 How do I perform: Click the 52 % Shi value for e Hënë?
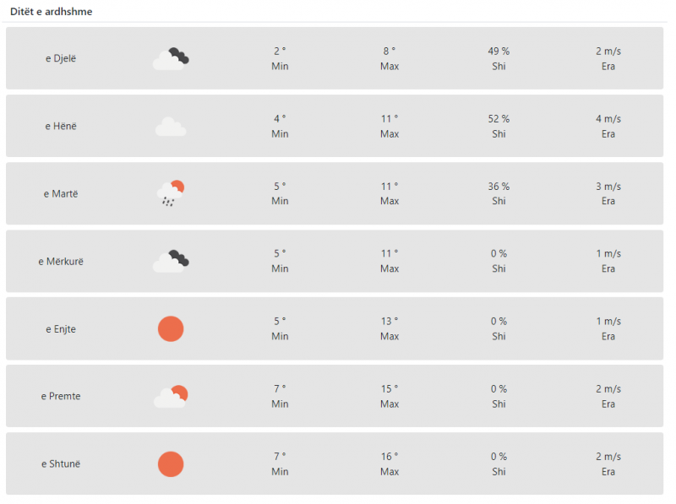pyautogui.click(x=499, y=119)
